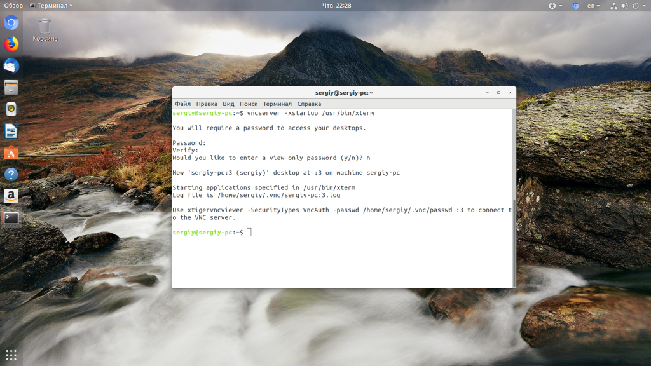
Task: Open the Файл menu in terminal
Action: (182, 104)
